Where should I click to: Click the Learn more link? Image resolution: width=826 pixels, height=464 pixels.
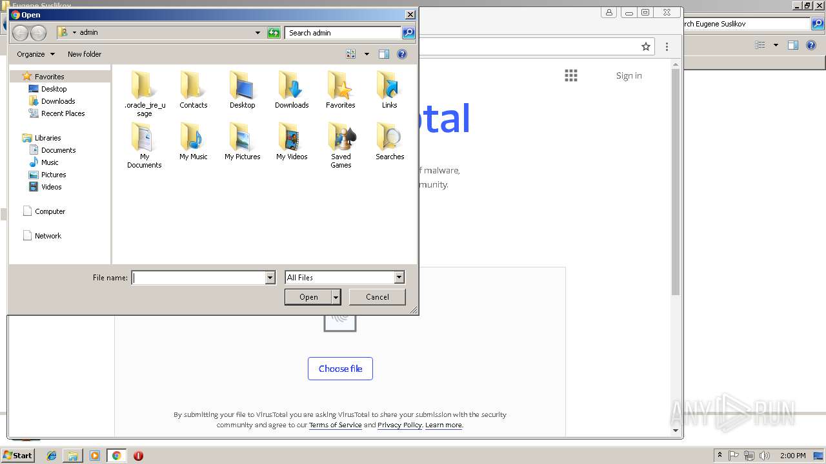coord(443,425)
